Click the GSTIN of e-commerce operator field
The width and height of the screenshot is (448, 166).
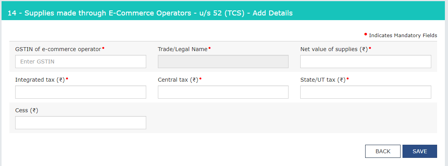pos(80,62)
